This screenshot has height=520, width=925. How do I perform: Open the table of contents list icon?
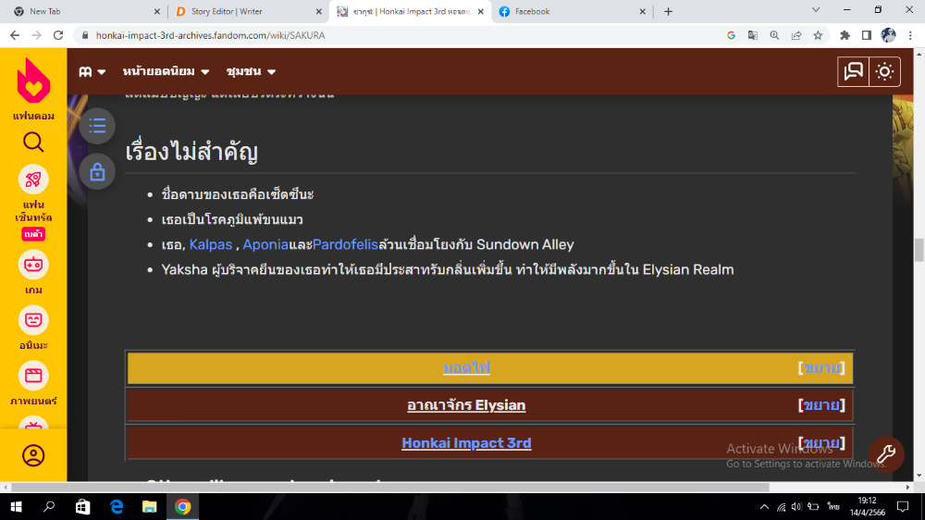tap(97, 126)
